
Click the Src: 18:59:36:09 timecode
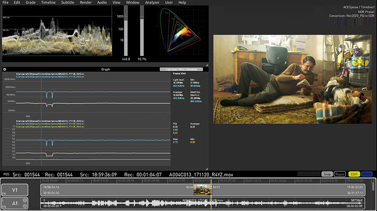(98, 174)
